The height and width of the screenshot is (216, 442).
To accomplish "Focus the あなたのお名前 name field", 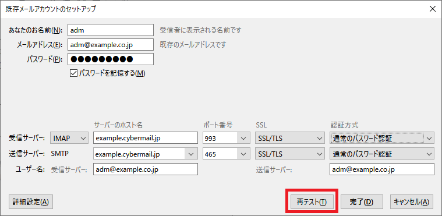I will point(111,30).
